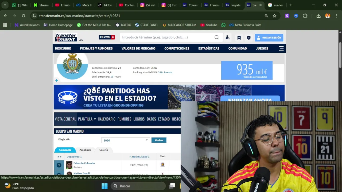View site information icon in address bar
Screen dimensions: 342x192
click(x=34, y=16)
